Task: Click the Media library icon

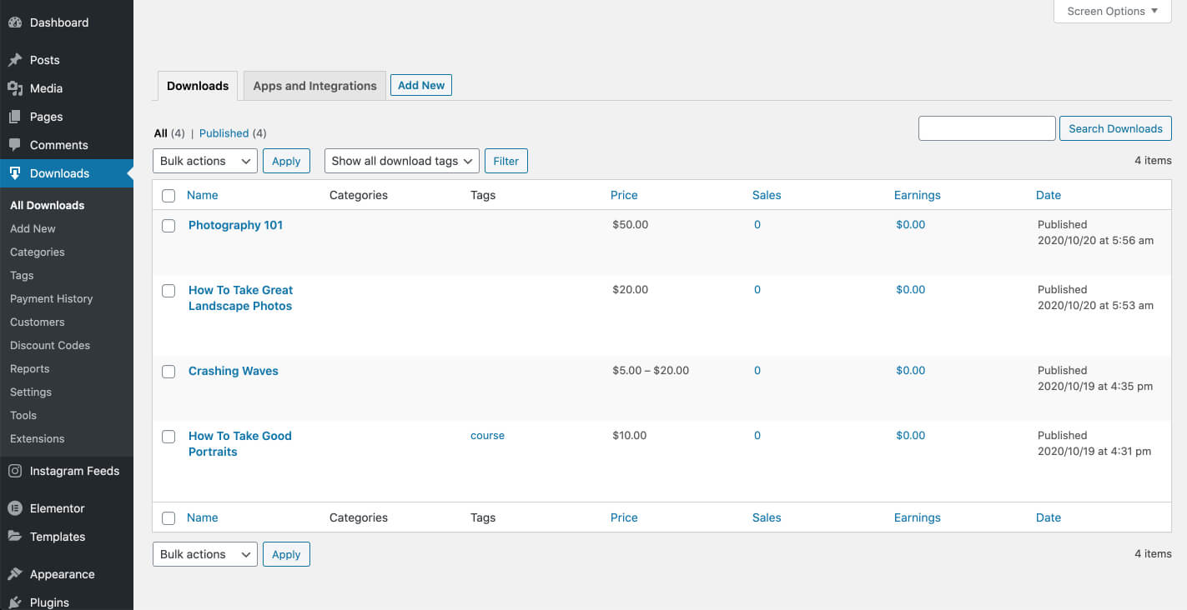Action: 15,88
